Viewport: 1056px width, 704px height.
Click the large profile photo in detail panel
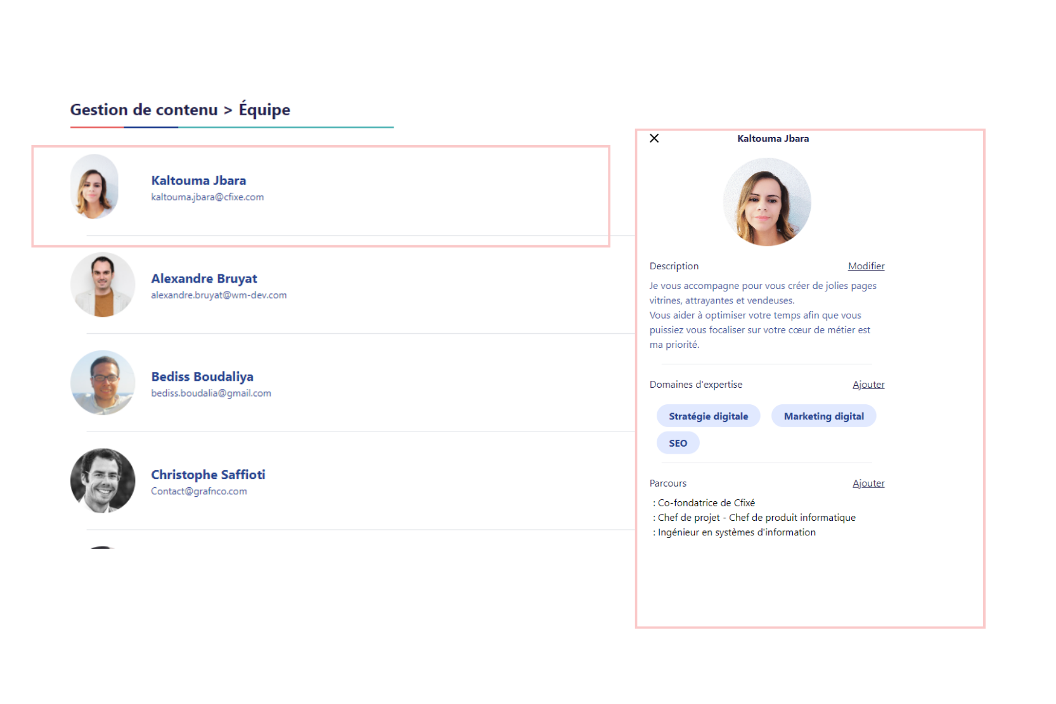767,202
